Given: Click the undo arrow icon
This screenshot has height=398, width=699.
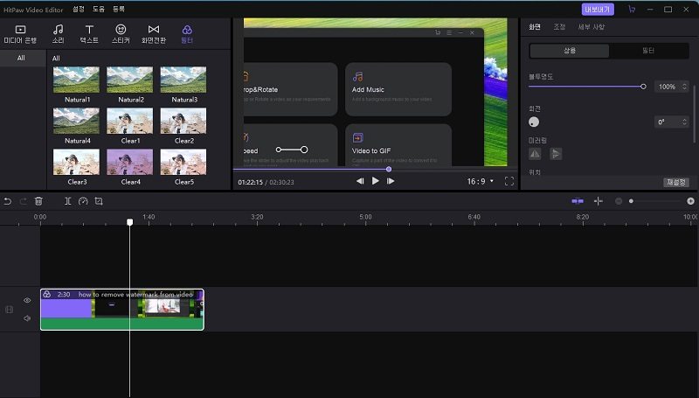Looking at the screenshot, I should tap(8, 201).
